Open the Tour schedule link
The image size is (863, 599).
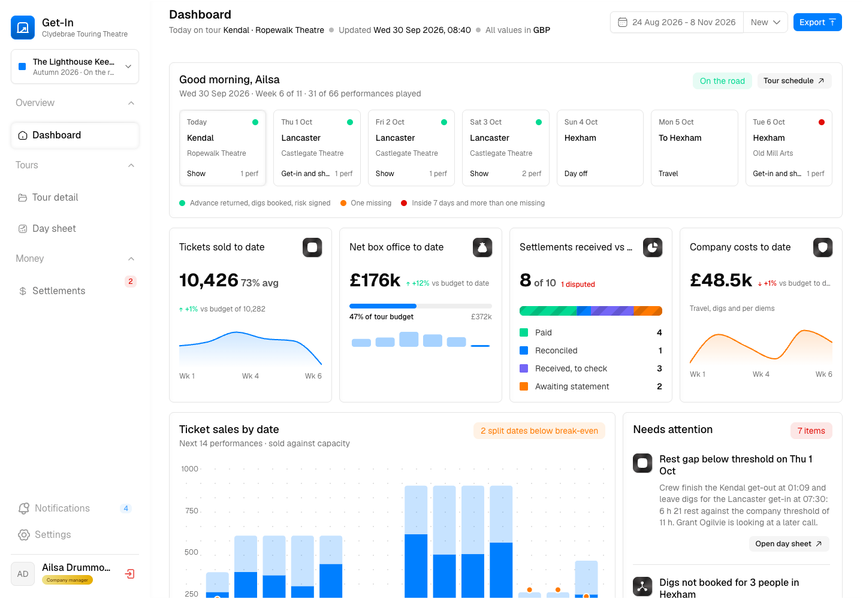[794, 81]
